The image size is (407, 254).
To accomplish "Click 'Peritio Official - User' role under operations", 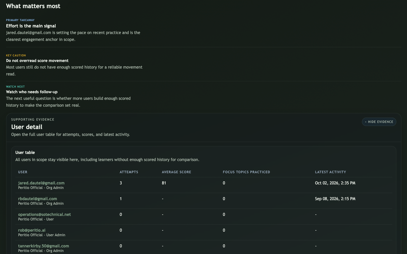I will 36,219.
